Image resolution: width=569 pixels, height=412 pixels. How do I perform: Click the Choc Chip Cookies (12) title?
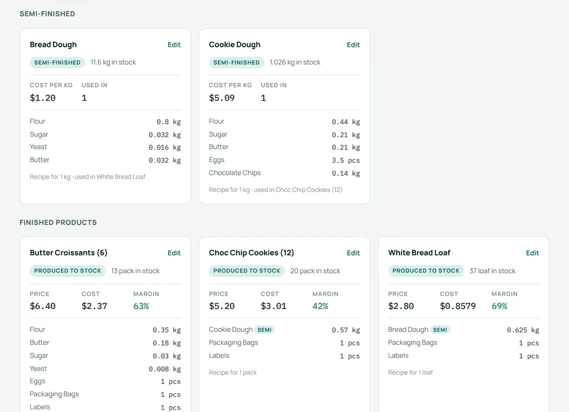pos(251,253)
